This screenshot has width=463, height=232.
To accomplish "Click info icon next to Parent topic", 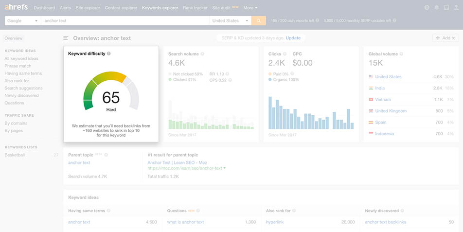I will [x=106, y=155].
